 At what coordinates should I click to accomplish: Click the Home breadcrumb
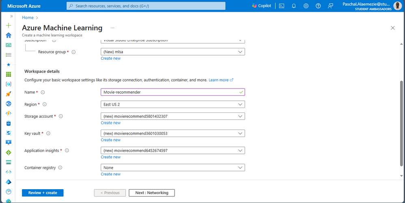(x=28, y=17)
